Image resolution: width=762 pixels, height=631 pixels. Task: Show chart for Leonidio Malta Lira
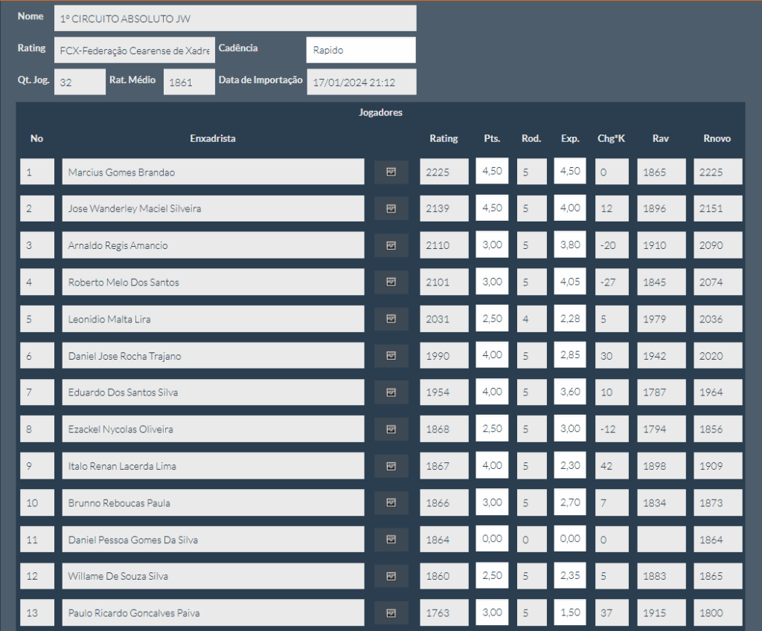[x=391, y=319]
